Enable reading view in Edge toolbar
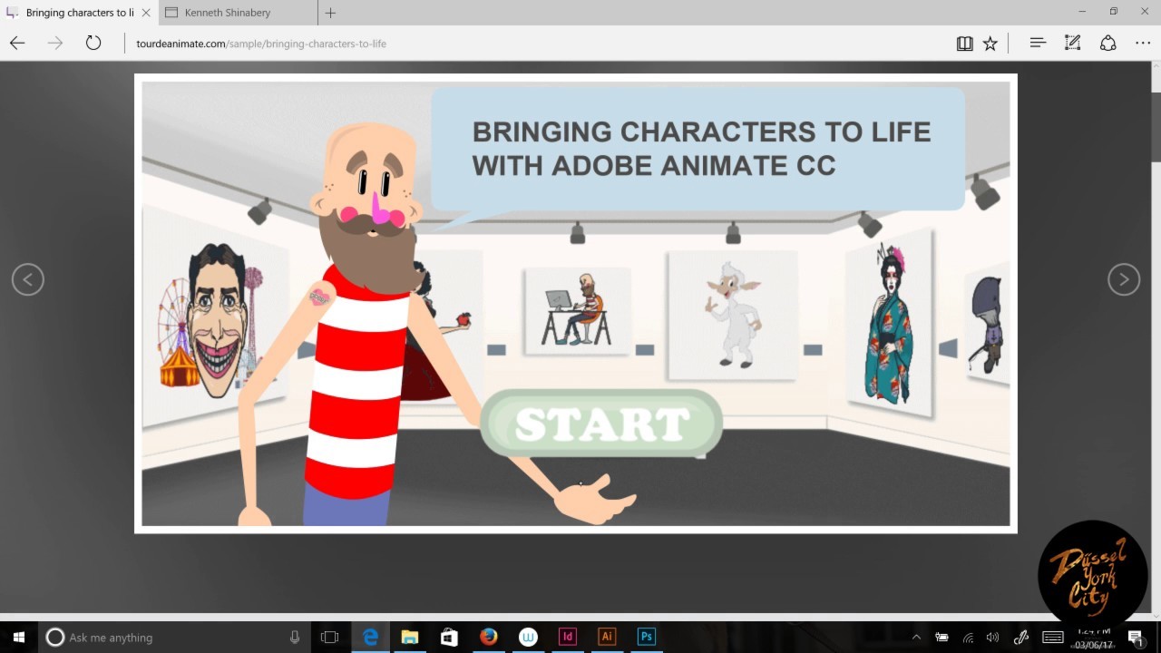1161x653 pixels. click(x=964, y=43)
